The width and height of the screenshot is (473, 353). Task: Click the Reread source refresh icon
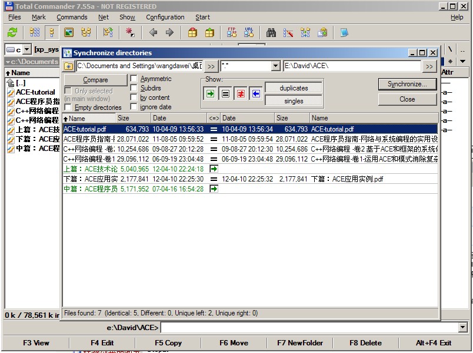point(12,32)
